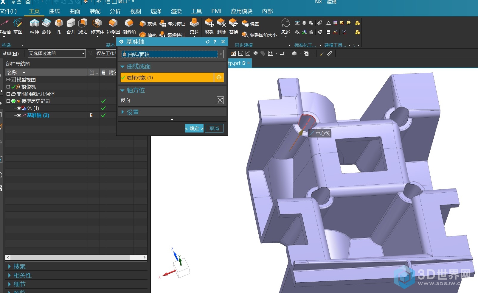Click the point constructor icon beside 选择对象
Screen dimensions: 478x293
219,77
